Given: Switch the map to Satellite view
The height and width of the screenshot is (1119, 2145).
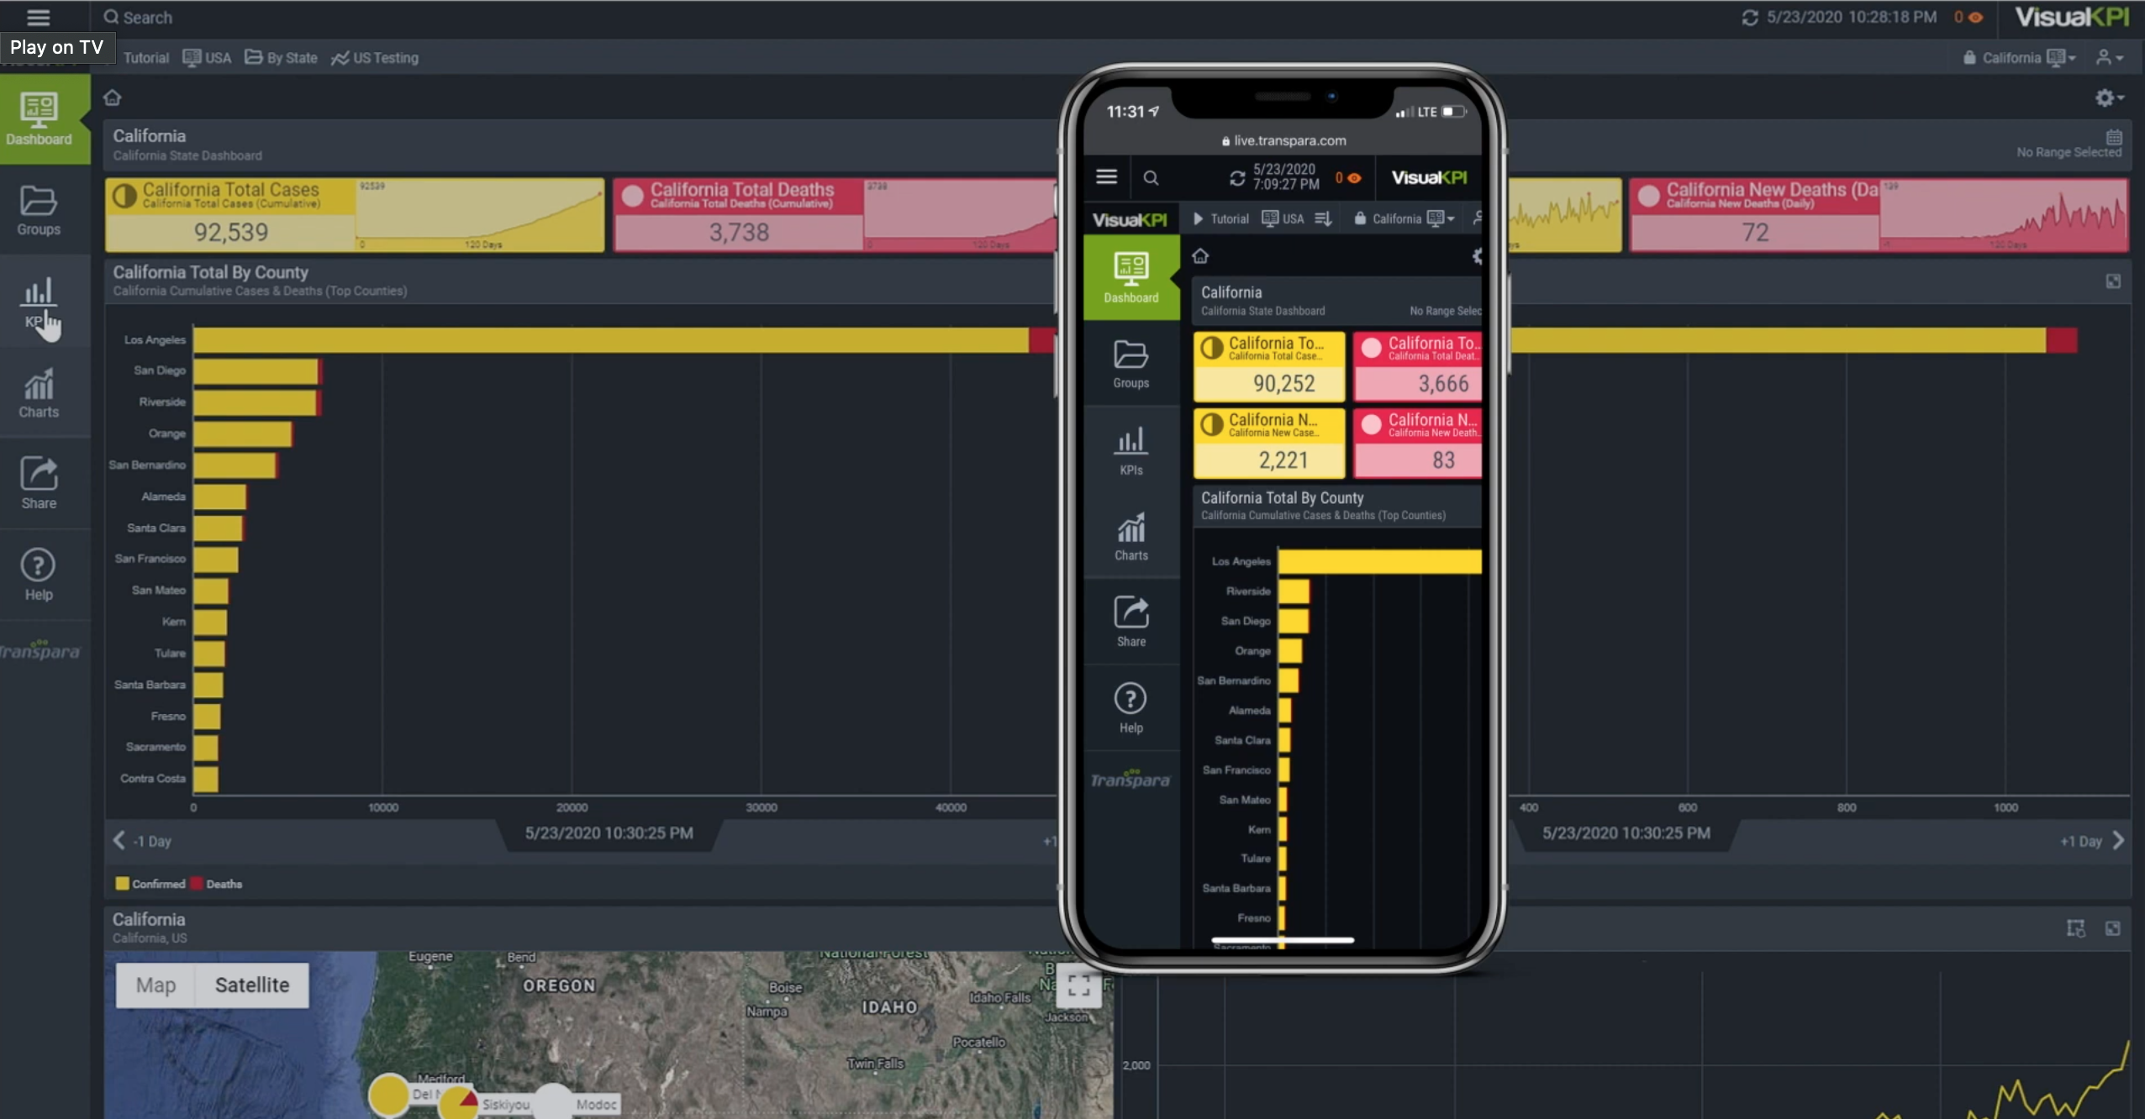Looking at the screenshot, I should tap(252, 985).
